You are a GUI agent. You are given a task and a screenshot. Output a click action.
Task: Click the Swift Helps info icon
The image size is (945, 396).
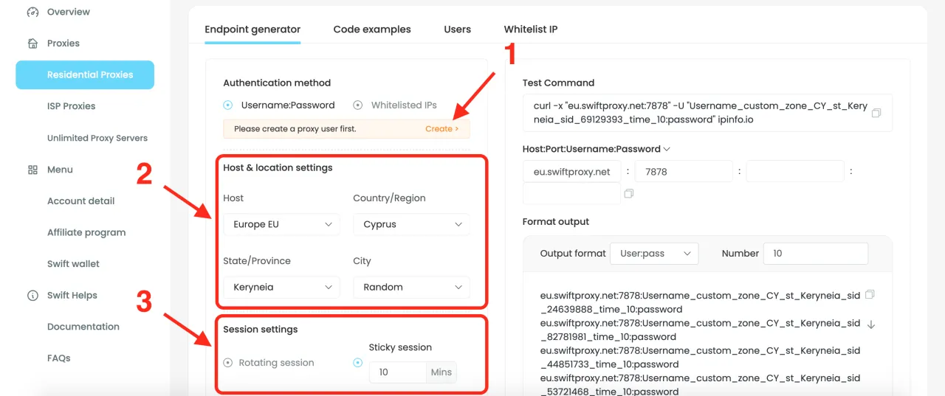32,296
